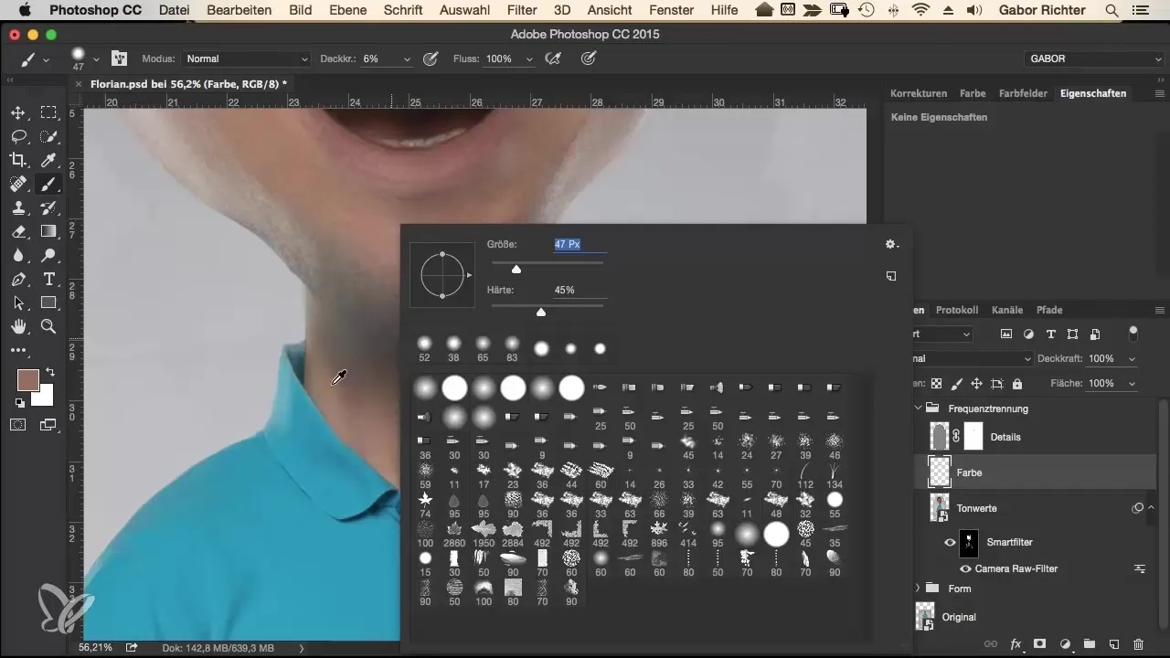This screenshot has width=1170, height=658.
Task: Open the tool preset picker arrow
Action: pos(46,59)
